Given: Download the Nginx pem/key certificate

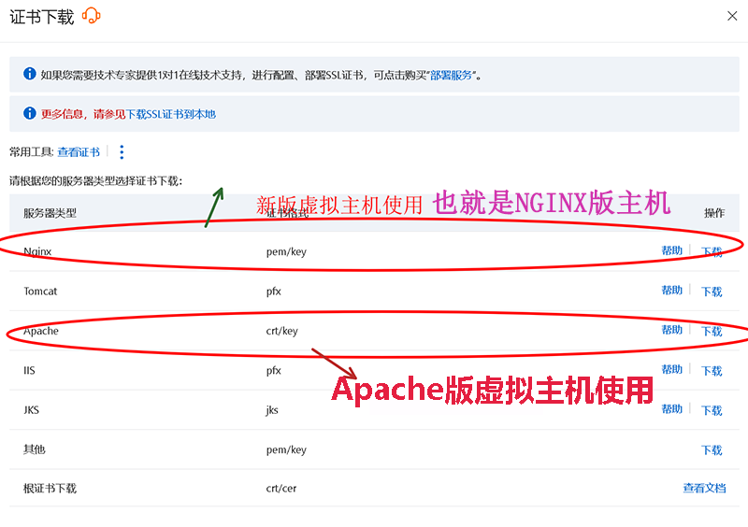Looking at the screenshot, I should pyautogui.click(x=712, y=252).
